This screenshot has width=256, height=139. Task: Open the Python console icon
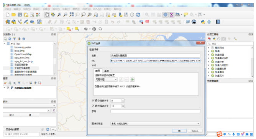(203, 22)
